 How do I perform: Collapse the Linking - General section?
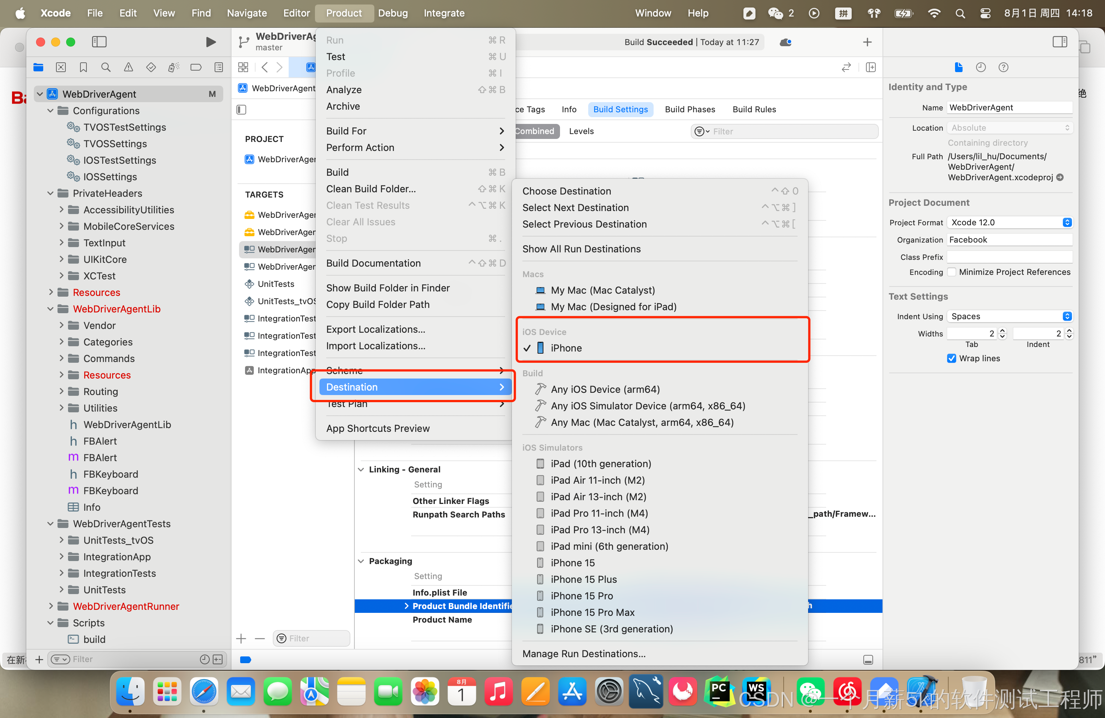[x=361, y=469]
